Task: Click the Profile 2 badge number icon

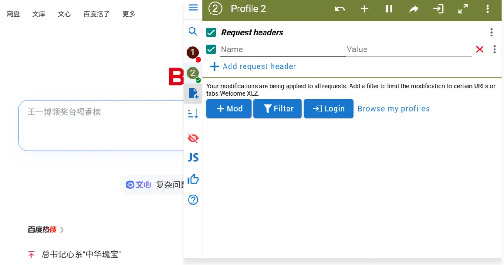Action: tap(215, 9)
